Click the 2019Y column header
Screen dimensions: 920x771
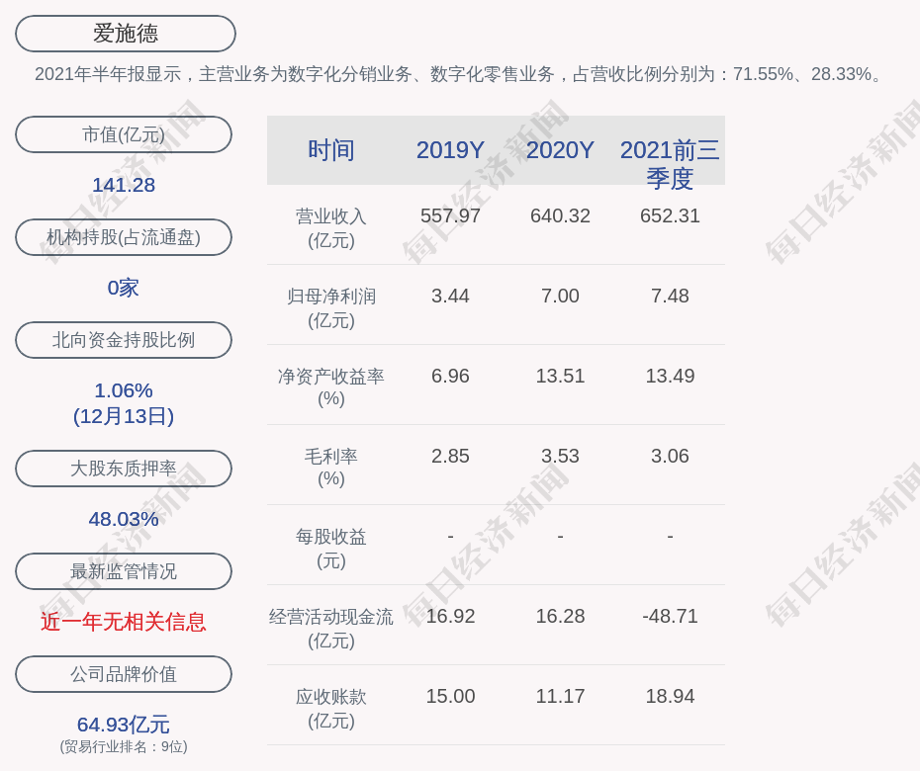pos(450,150)
